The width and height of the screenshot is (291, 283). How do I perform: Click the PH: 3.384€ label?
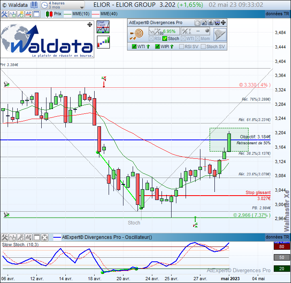tap(9, 65)
